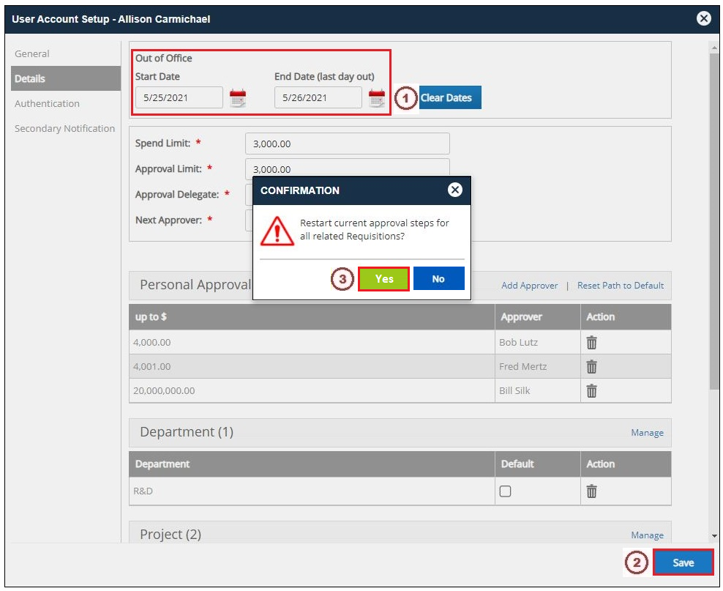Open the Start Date calendar picker
Viewport: 723px width, 591px height.
238,98
